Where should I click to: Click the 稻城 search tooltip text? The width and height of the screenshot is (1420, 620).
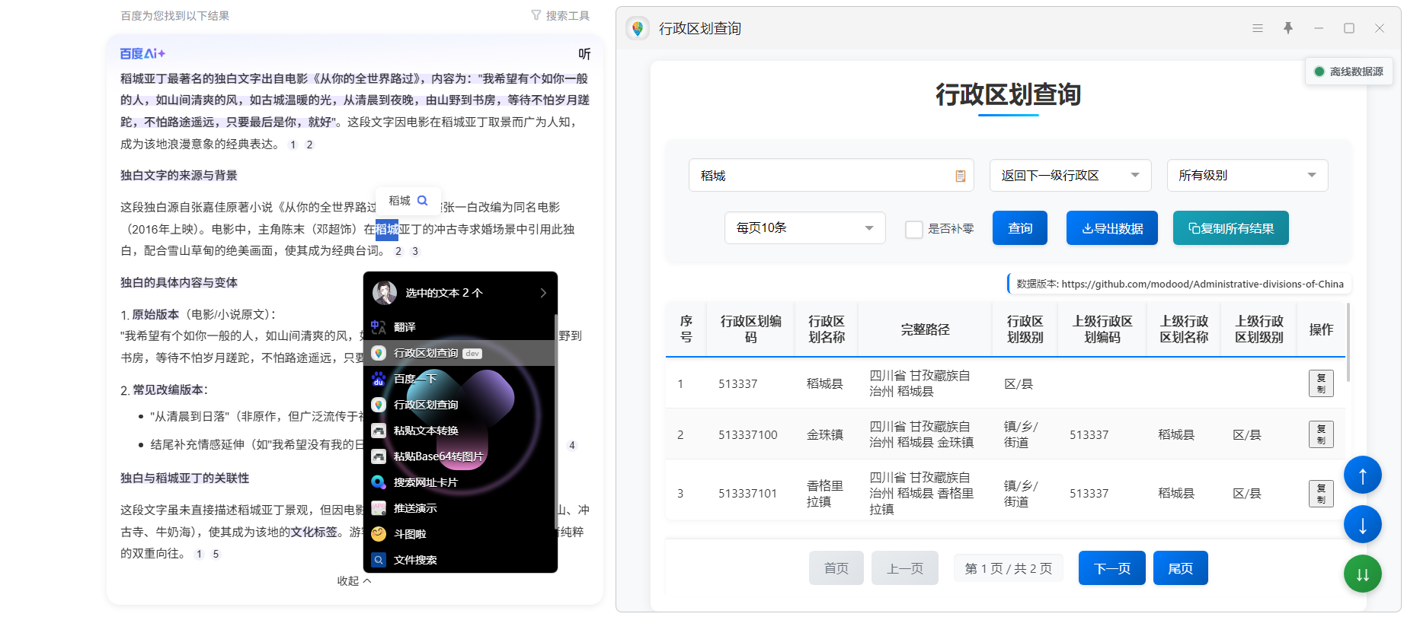[399, 201]
